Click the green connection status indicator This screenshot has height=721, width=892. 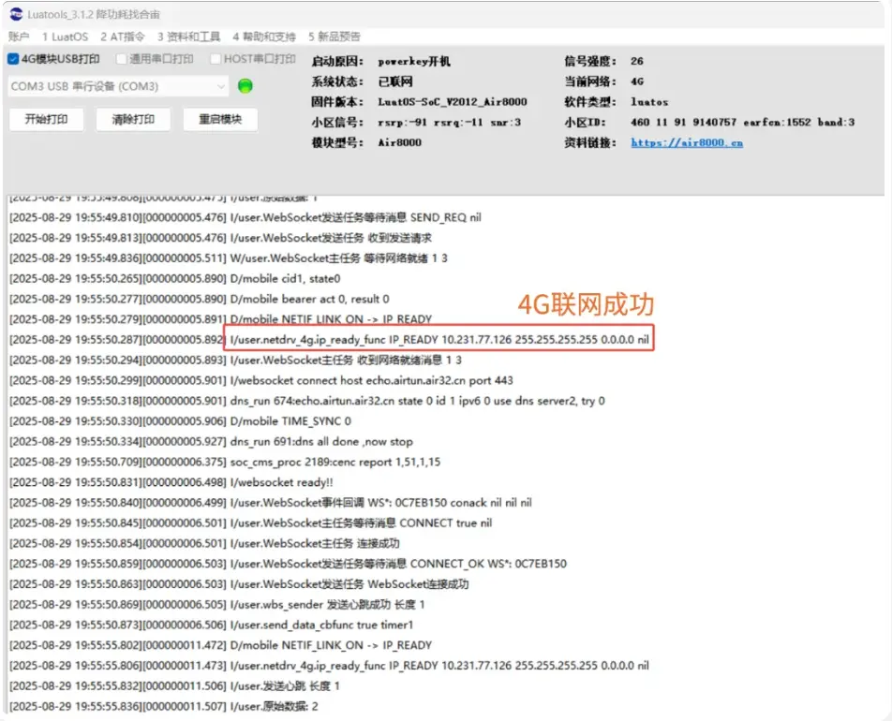pos(245,86)
